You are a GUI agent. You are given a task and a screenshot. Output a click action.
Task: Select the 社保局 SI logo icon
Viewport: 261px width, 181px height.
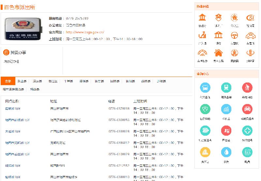click(250, 18)
